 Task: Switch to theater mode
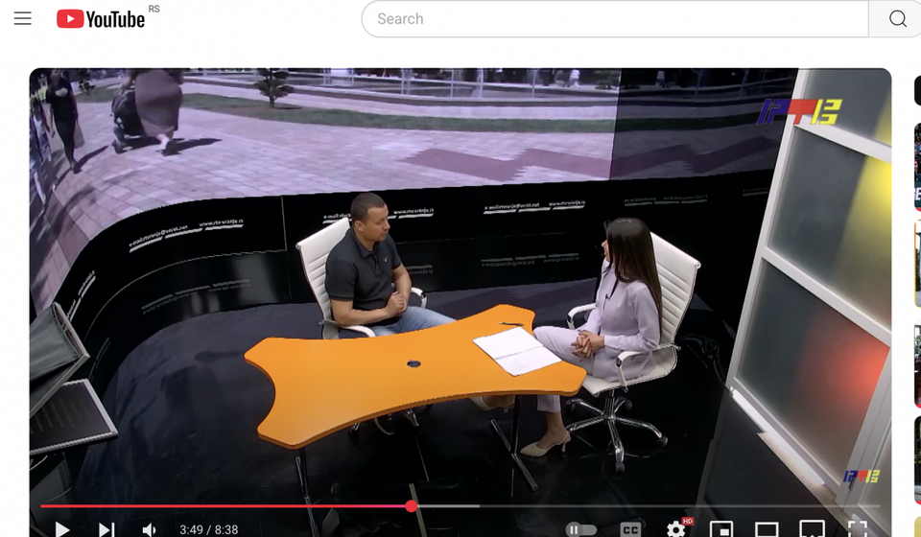point(767,529)
